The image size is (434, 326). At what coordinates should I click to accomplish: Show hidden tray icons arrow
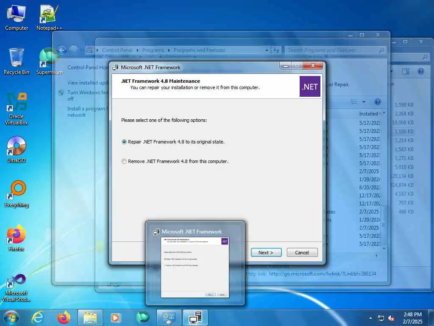tap(370, 318)
